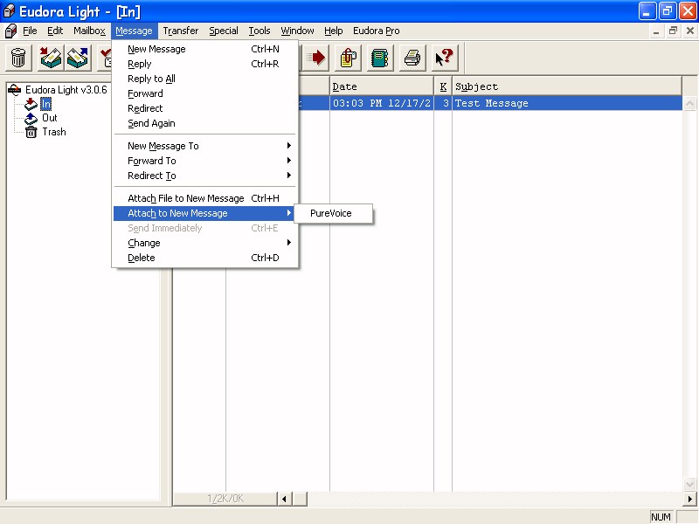Image resolution: width=699 pixels, height=524 pixels.
Task: Open the In mailbox toolbar icon
Action: (x=51, y=58)
